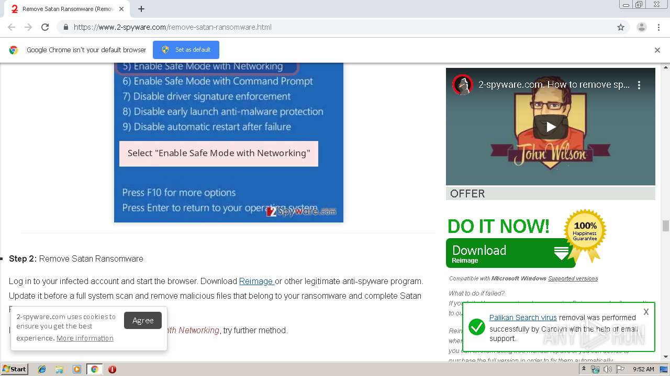Click the 2-spyware channel avatar on video
This screenshot has width=670, height=376.
463,85
